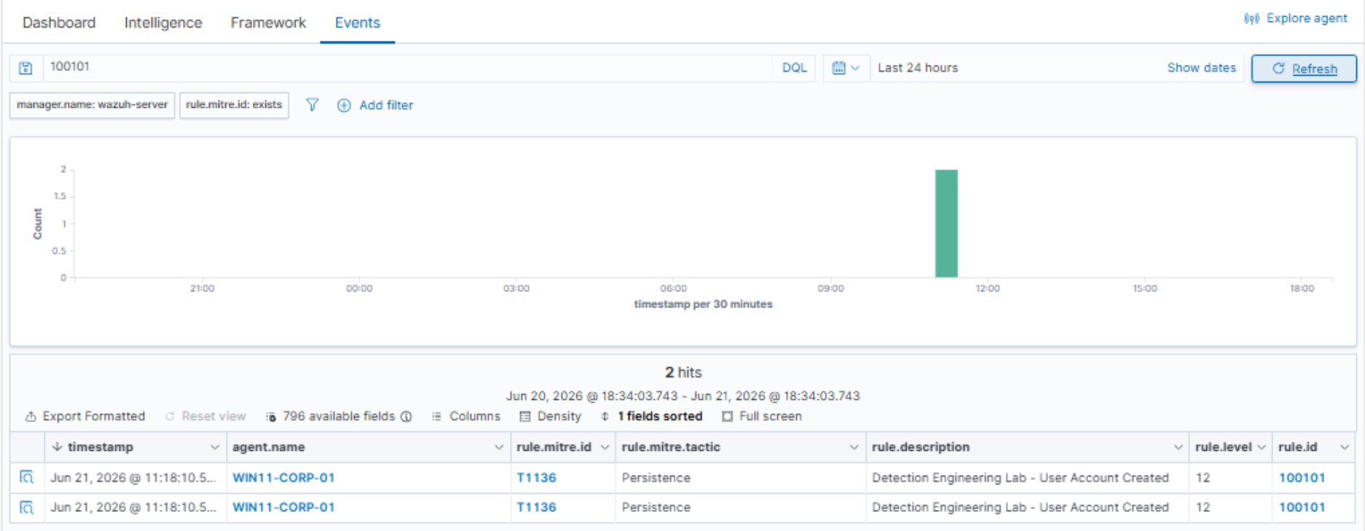Click the saved query disk icon
Viewport: 1365px width, 531px height.
pos(25,68)
